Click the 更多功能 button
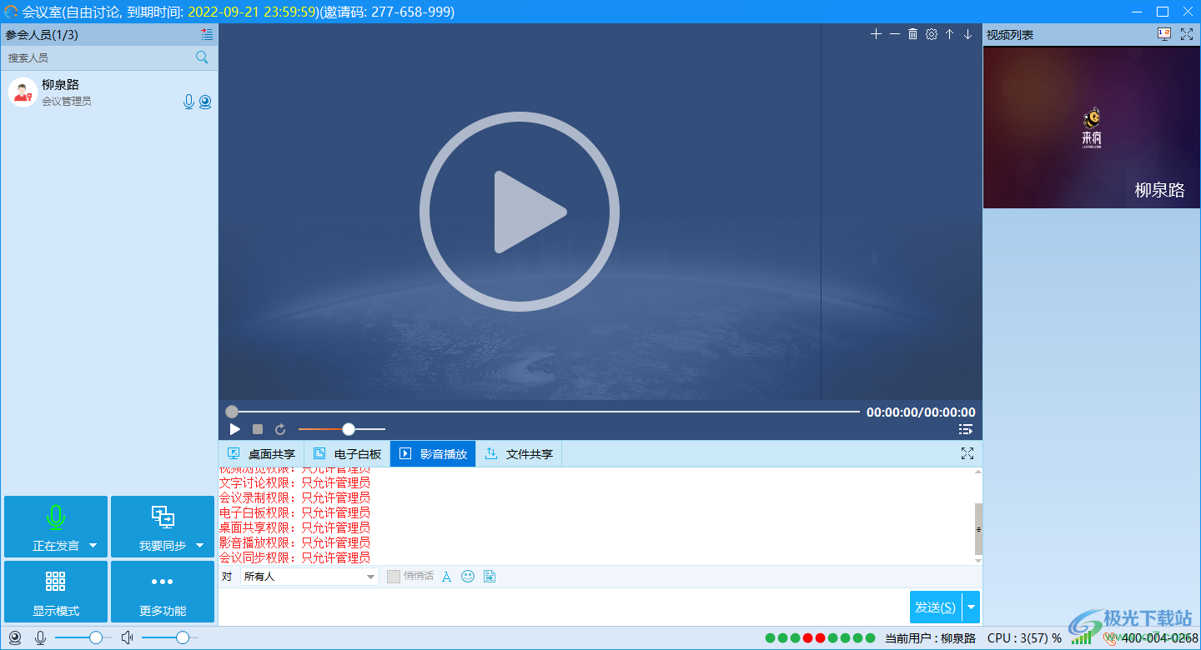The width and height of the screenshot is (1201, 650). [x=163, y=592]
